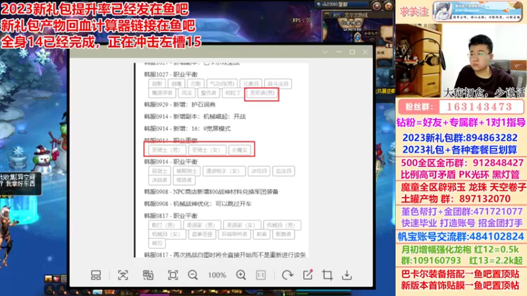Click the 气功师(男) class tag
Viewport: 527px width, 296px height.
click(x=222, y=84)
